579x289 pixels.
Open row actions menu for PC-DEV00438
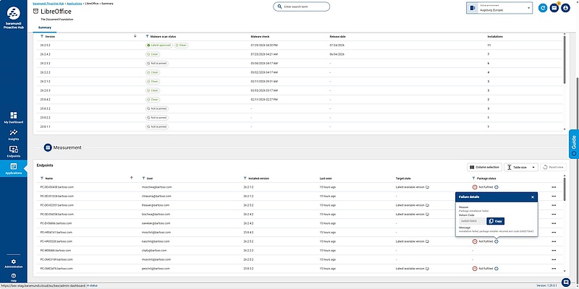(x=554, y=187)
